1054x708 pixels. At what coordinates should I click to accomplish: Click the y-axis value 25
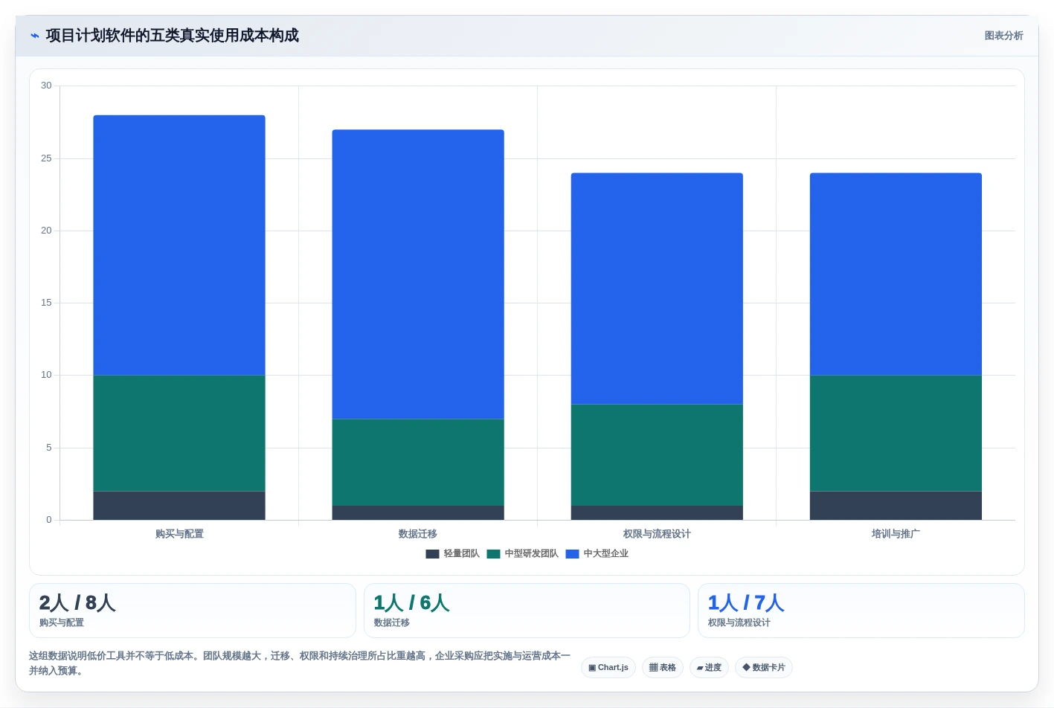46,158
